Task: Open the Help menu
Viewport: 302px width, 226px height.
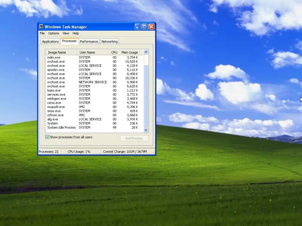Action: click(x=76, y=33)
